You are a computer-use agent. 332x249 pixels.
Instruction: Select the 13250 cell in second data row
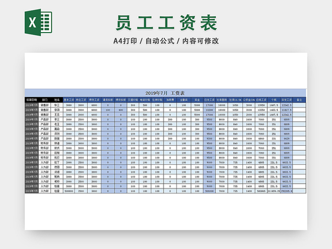[261, 110]
